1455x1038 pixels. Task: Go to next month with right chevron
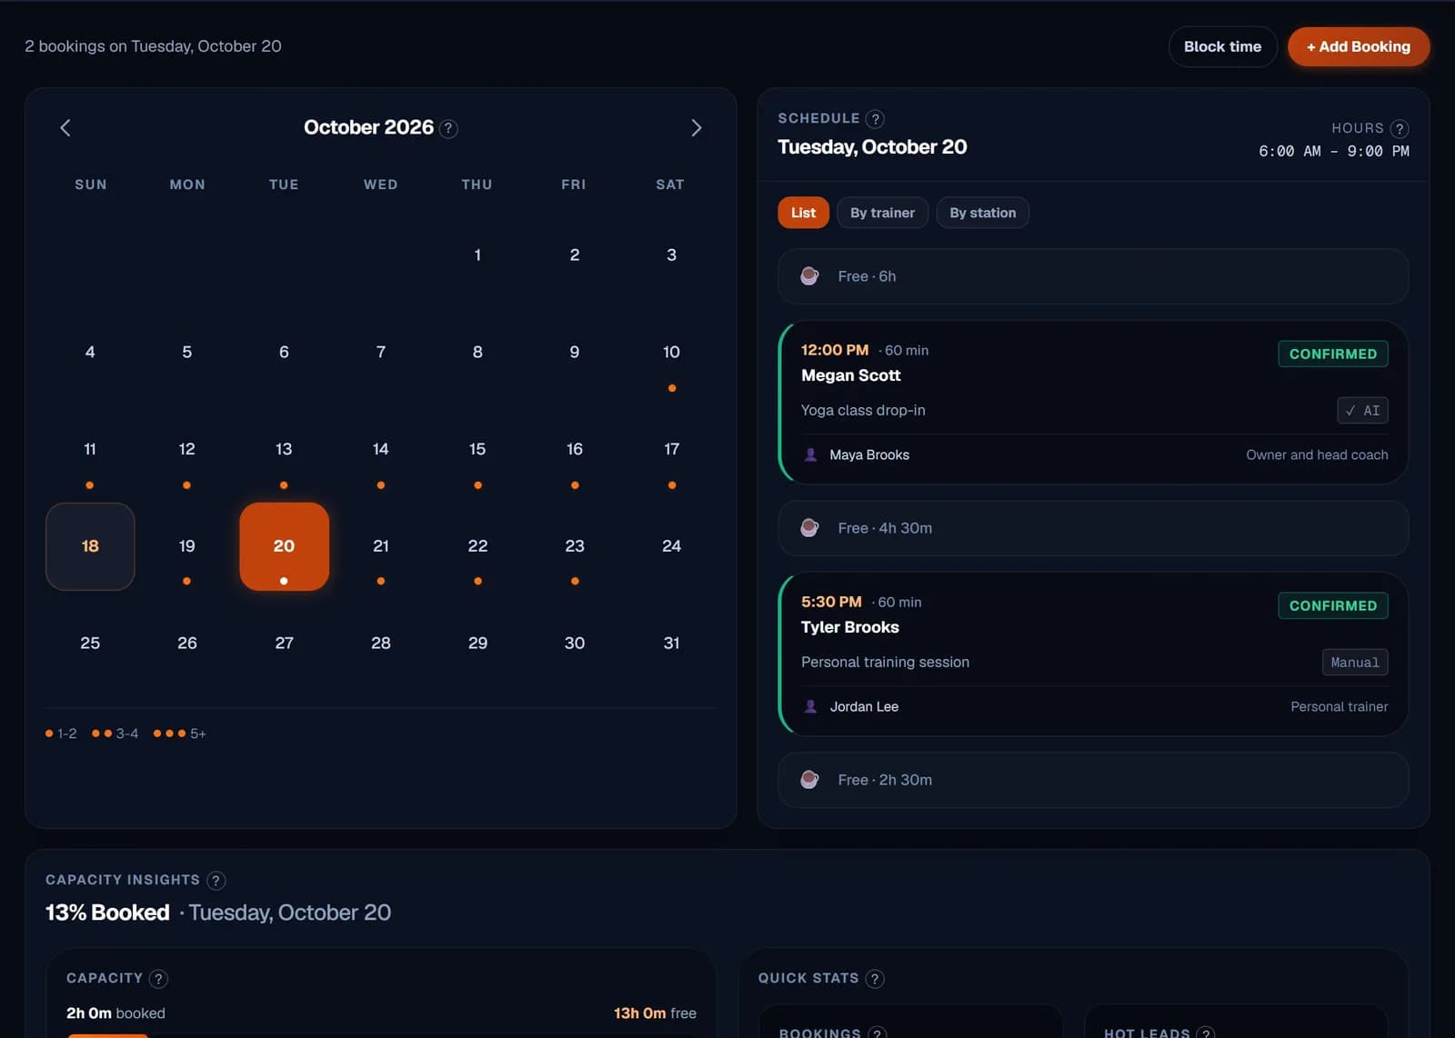pos(696,128)
